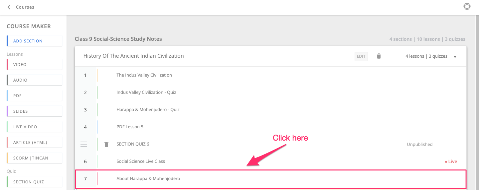Add a SCORM | TINCAN lesson
This screenshot has width=479, height=190.
(35, 158)
